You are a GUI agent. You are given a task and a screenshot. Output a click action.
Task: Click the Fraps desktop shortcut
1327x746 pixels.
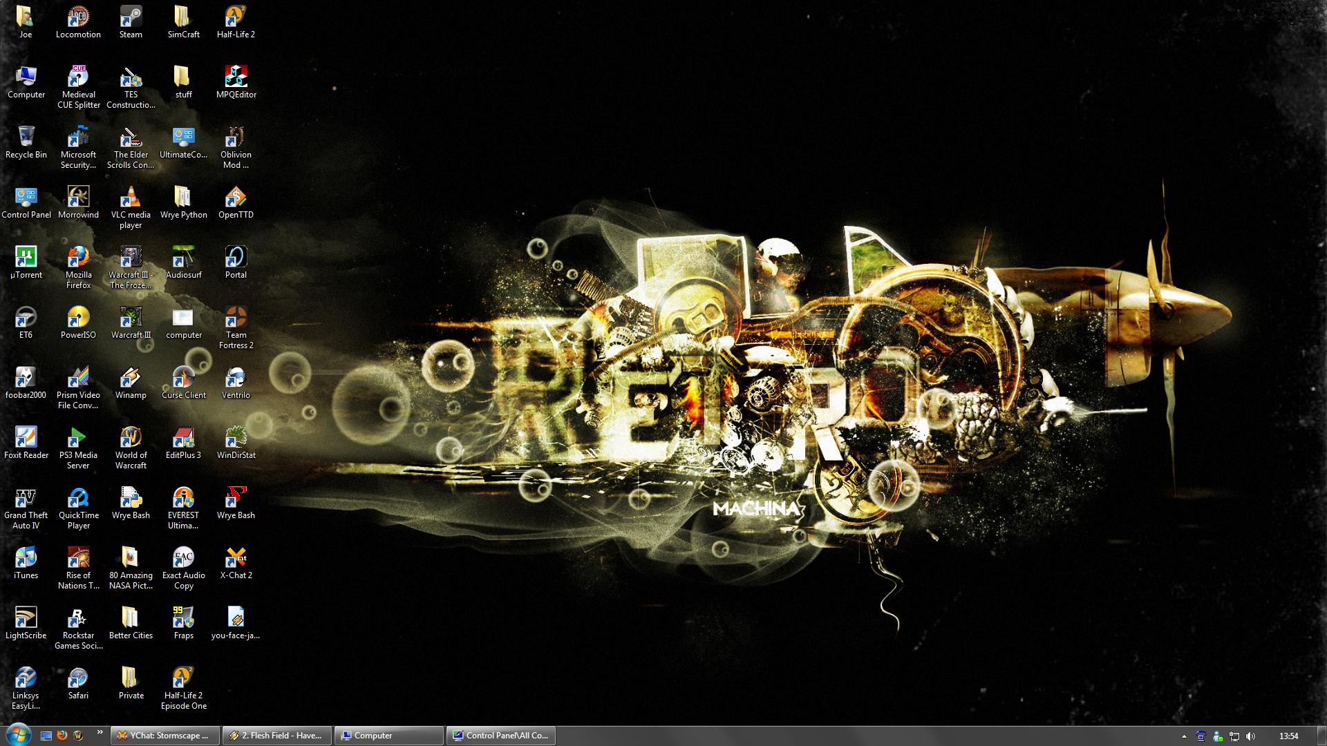183,618
